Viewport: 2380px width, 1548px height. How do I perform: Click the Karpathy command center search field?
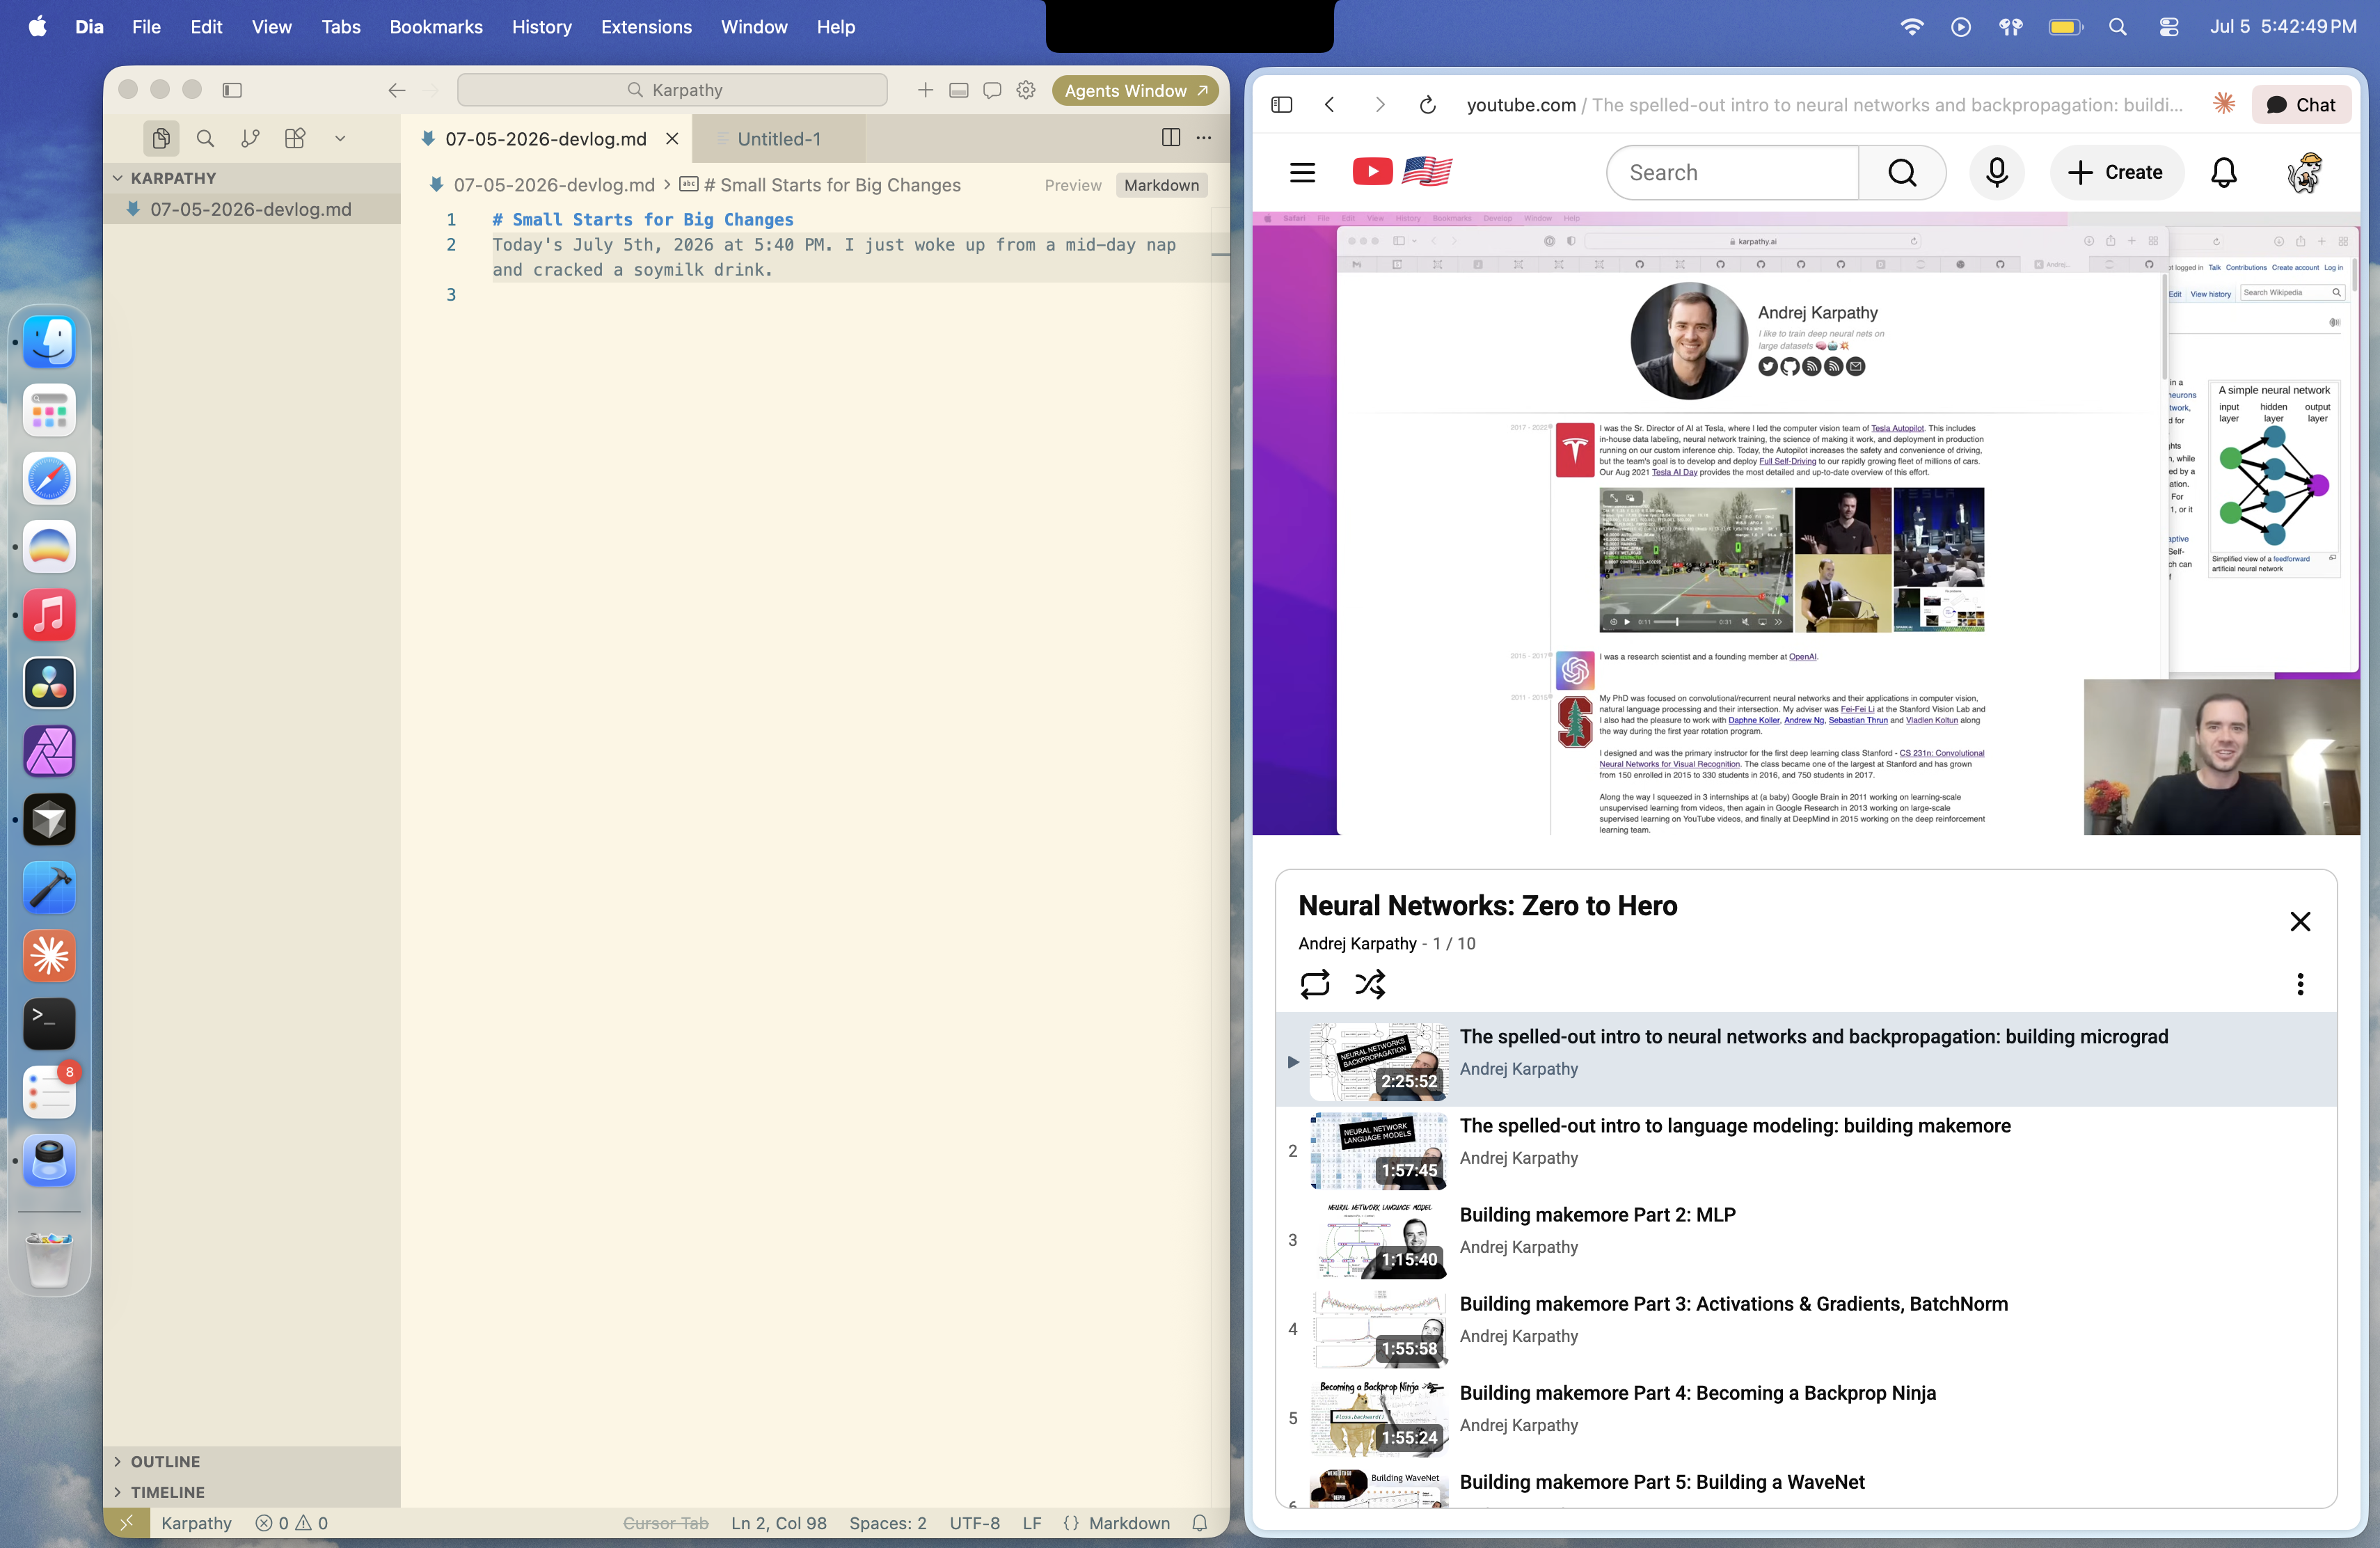672,90
